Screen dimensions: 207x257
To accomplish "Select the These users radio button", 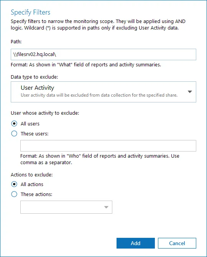I will [14, 133].
